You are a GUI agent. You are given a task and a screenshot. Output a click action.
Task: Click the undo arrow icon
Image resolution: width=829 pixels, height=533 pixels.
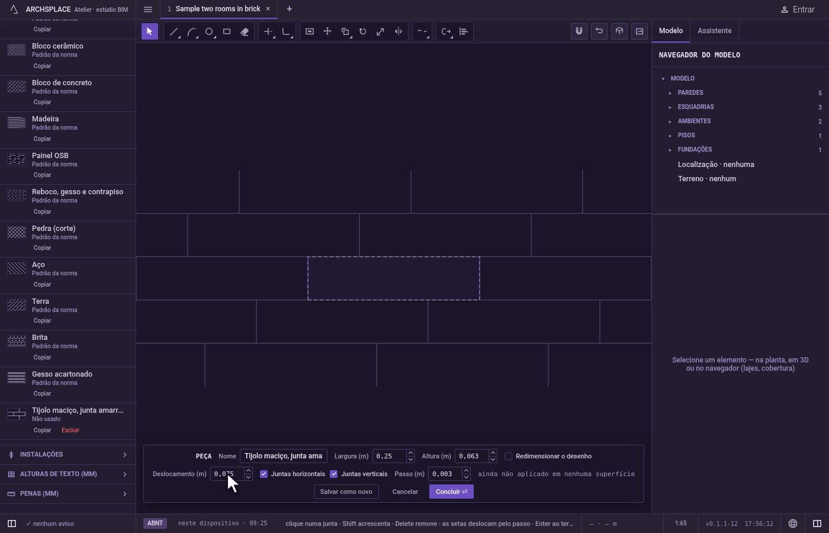(x=599, y=31)
